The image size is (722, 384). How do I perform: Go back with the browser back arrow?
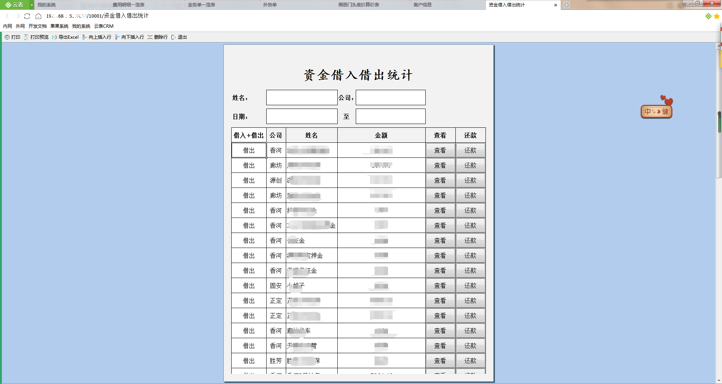pyautogui.click(x=8, y=16)
